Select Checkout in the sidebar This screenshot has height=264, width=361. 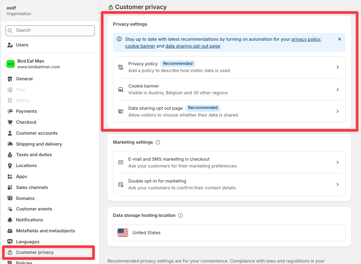(x=50, y=122)
